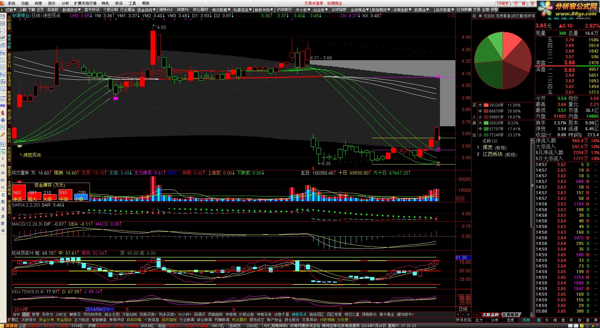Select the 月 monthly period in sidebar
The height and width of the screenshot is (328, 600).
(x=3, y=209)
